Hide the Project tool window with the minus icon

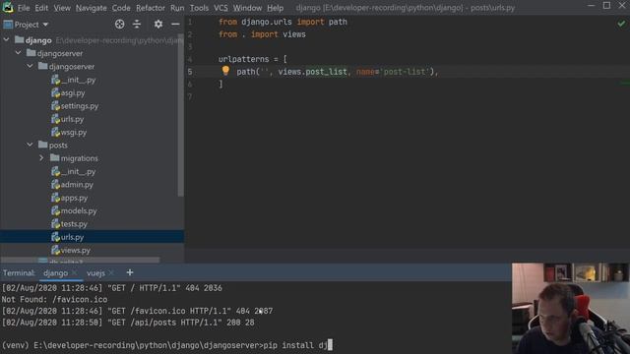(x=175, y=24)
